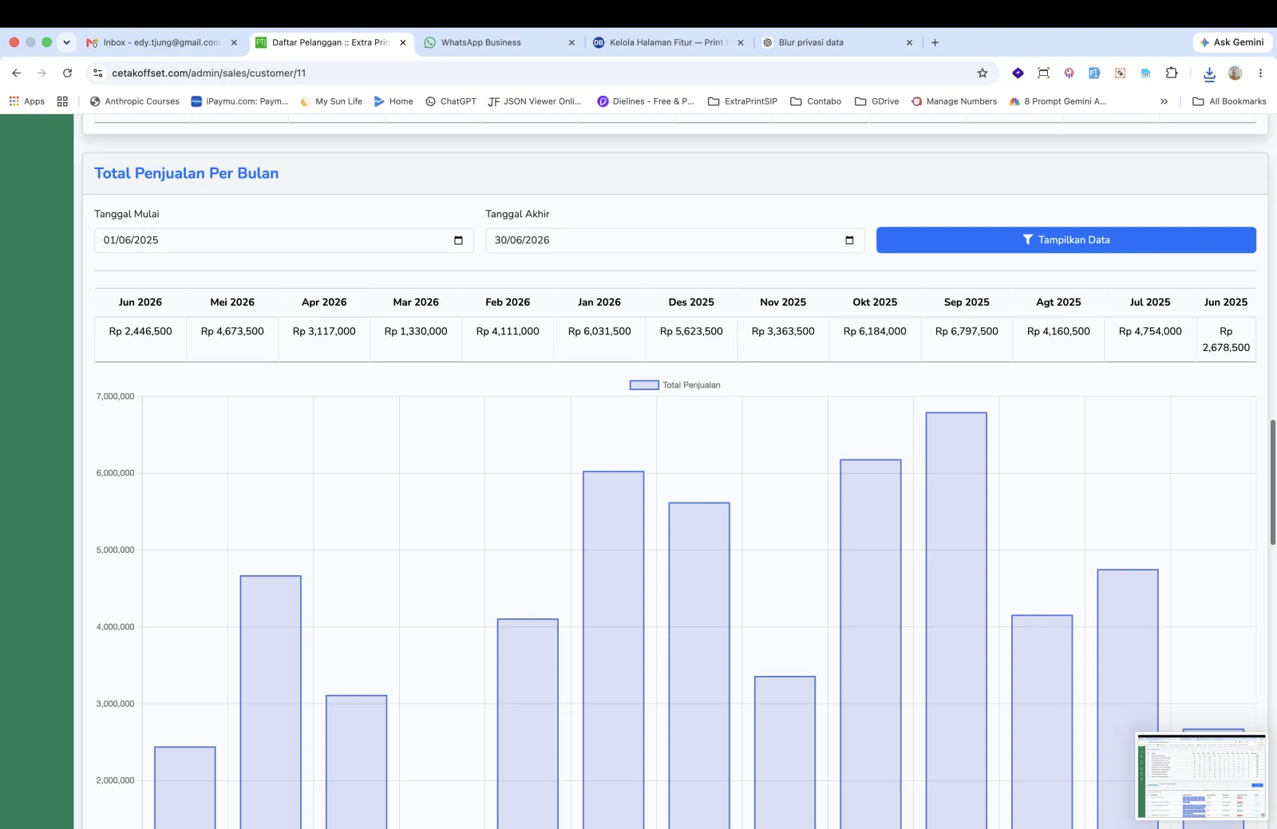
Task: Switch to Blur privasi data tab
Action: [x=836, y=42]
